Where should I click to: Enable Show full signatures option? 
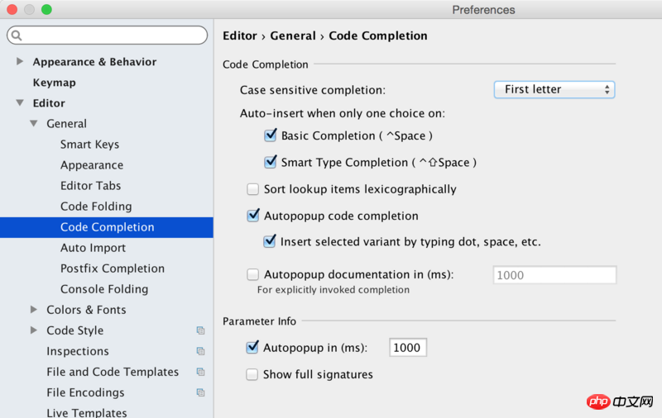point(252,374)
